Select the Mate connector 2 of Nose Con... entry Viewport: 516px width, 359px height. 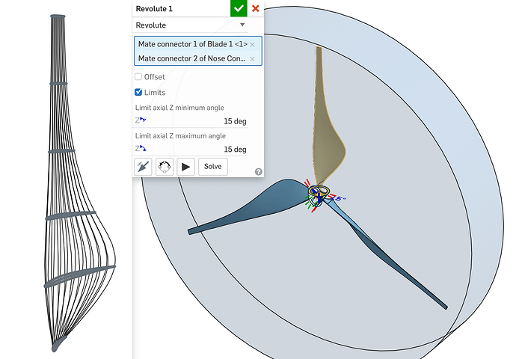[192, 58]
